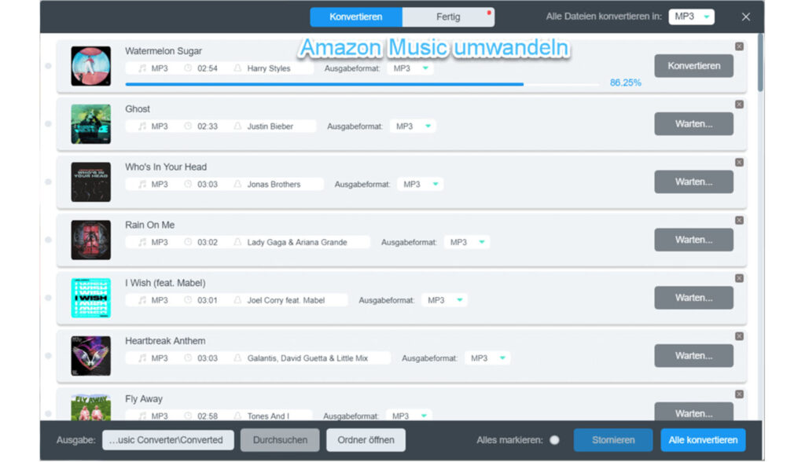Open Ausgabeformat dropdown for Ghost
805x462 pixels.
413,126
